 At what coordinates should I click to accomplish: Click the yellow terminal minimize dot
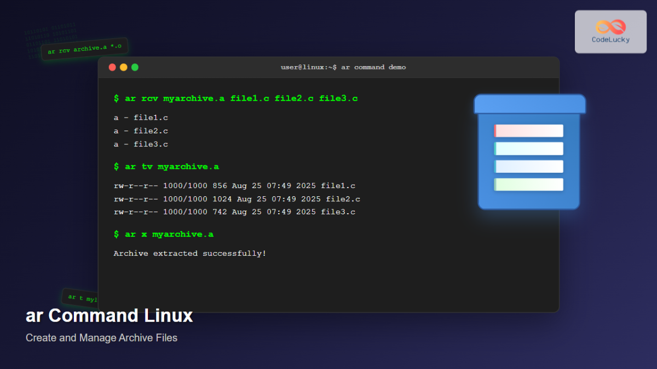coord(123,67)
